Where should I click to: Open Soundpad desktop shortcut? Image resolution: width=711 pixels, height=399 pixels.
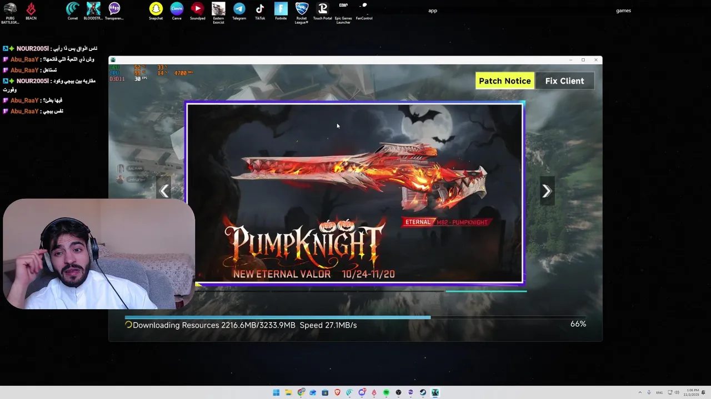coord(198,12)
